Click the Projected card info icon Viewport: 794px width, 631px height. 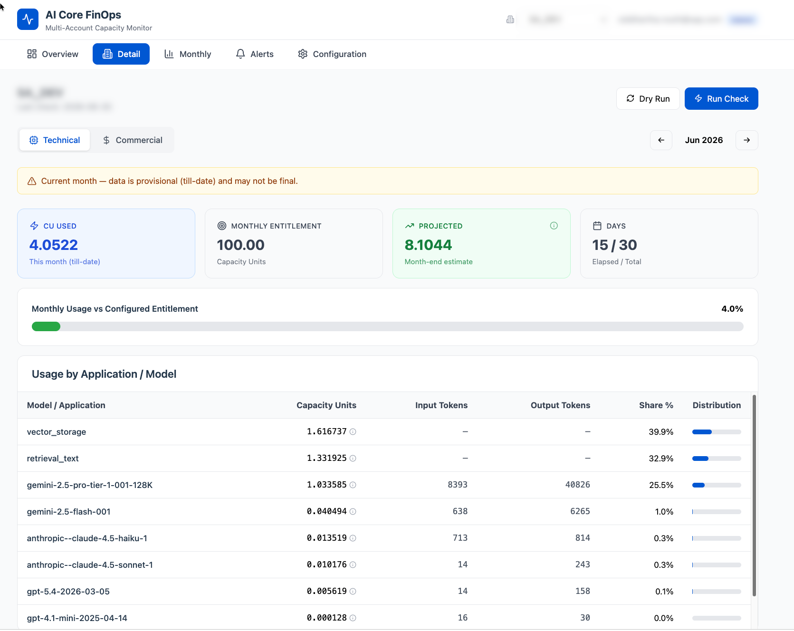(x=554, y=226)
